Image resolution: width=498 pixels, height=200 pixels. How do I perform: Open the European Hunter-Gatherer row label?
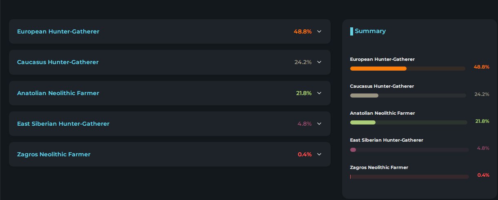[58, 31]
